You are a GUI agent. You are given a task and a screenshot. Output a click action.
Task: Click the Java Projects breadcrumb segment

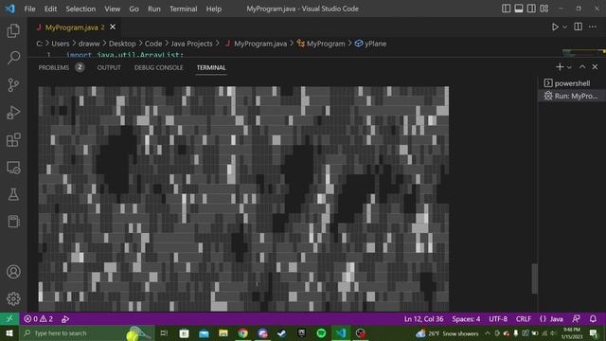(x=191, y=44)
